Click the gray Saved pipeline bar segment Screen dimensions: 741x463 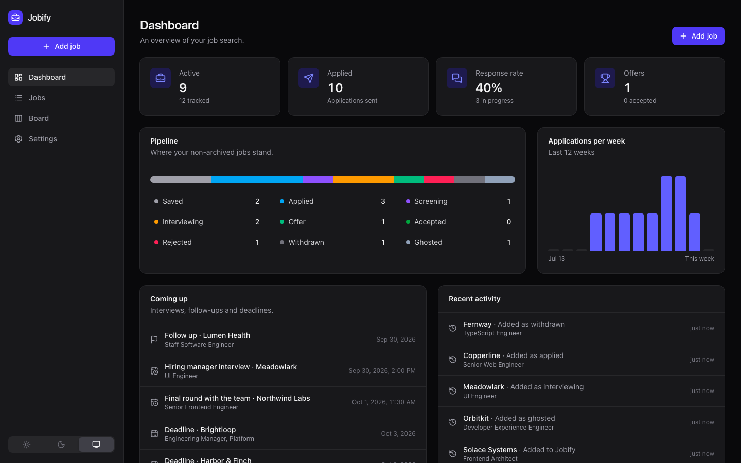pos(181,180)
